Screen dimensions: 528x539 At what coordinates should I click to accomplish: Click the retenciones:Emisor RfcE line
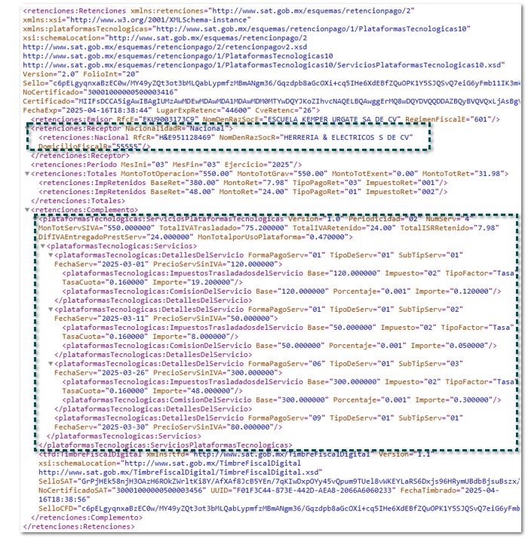point(266,119)
